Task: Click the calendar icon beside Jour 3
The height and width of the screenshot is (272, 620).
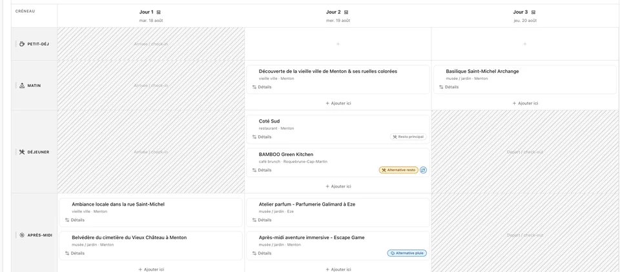Action: click(x=533, y=12)
